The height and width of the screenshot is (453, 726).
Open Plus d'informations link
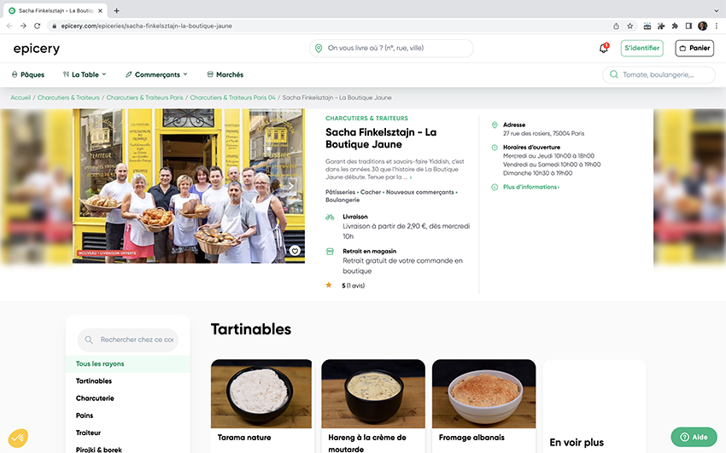(x=531, y=187)
